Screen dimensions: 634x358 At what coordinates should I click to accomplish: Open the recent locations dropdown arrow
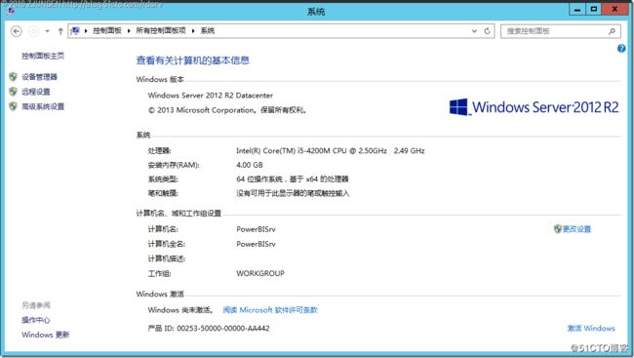pos(48,31)
